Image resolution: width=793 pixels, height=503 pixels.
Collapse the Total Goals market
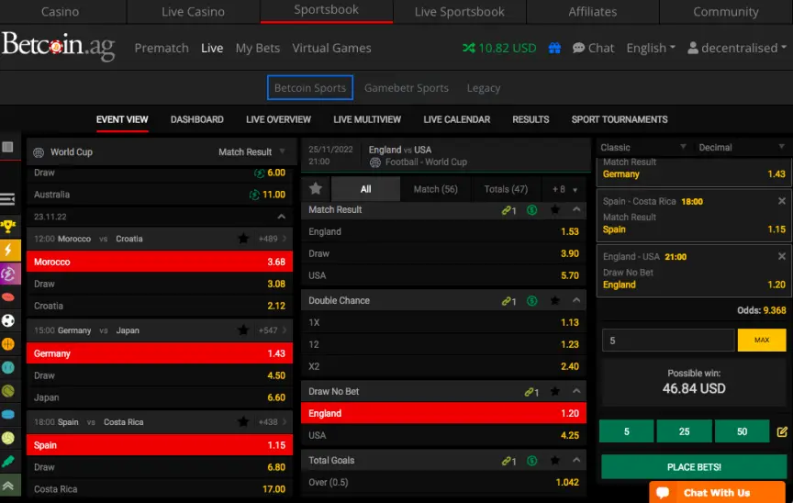[x=576, y=460]
